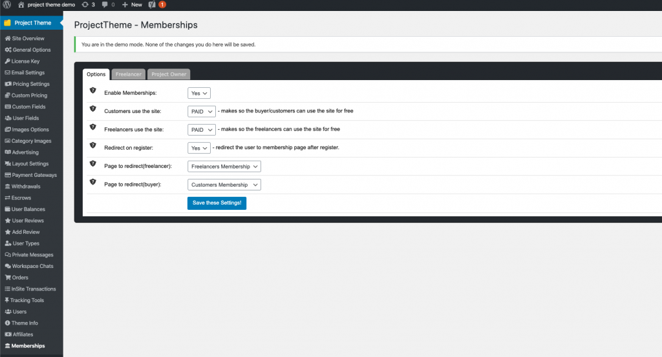Screen dimensions: 662x357
Task: Click the Email Settings envelope icon
Action: [7, 72]
